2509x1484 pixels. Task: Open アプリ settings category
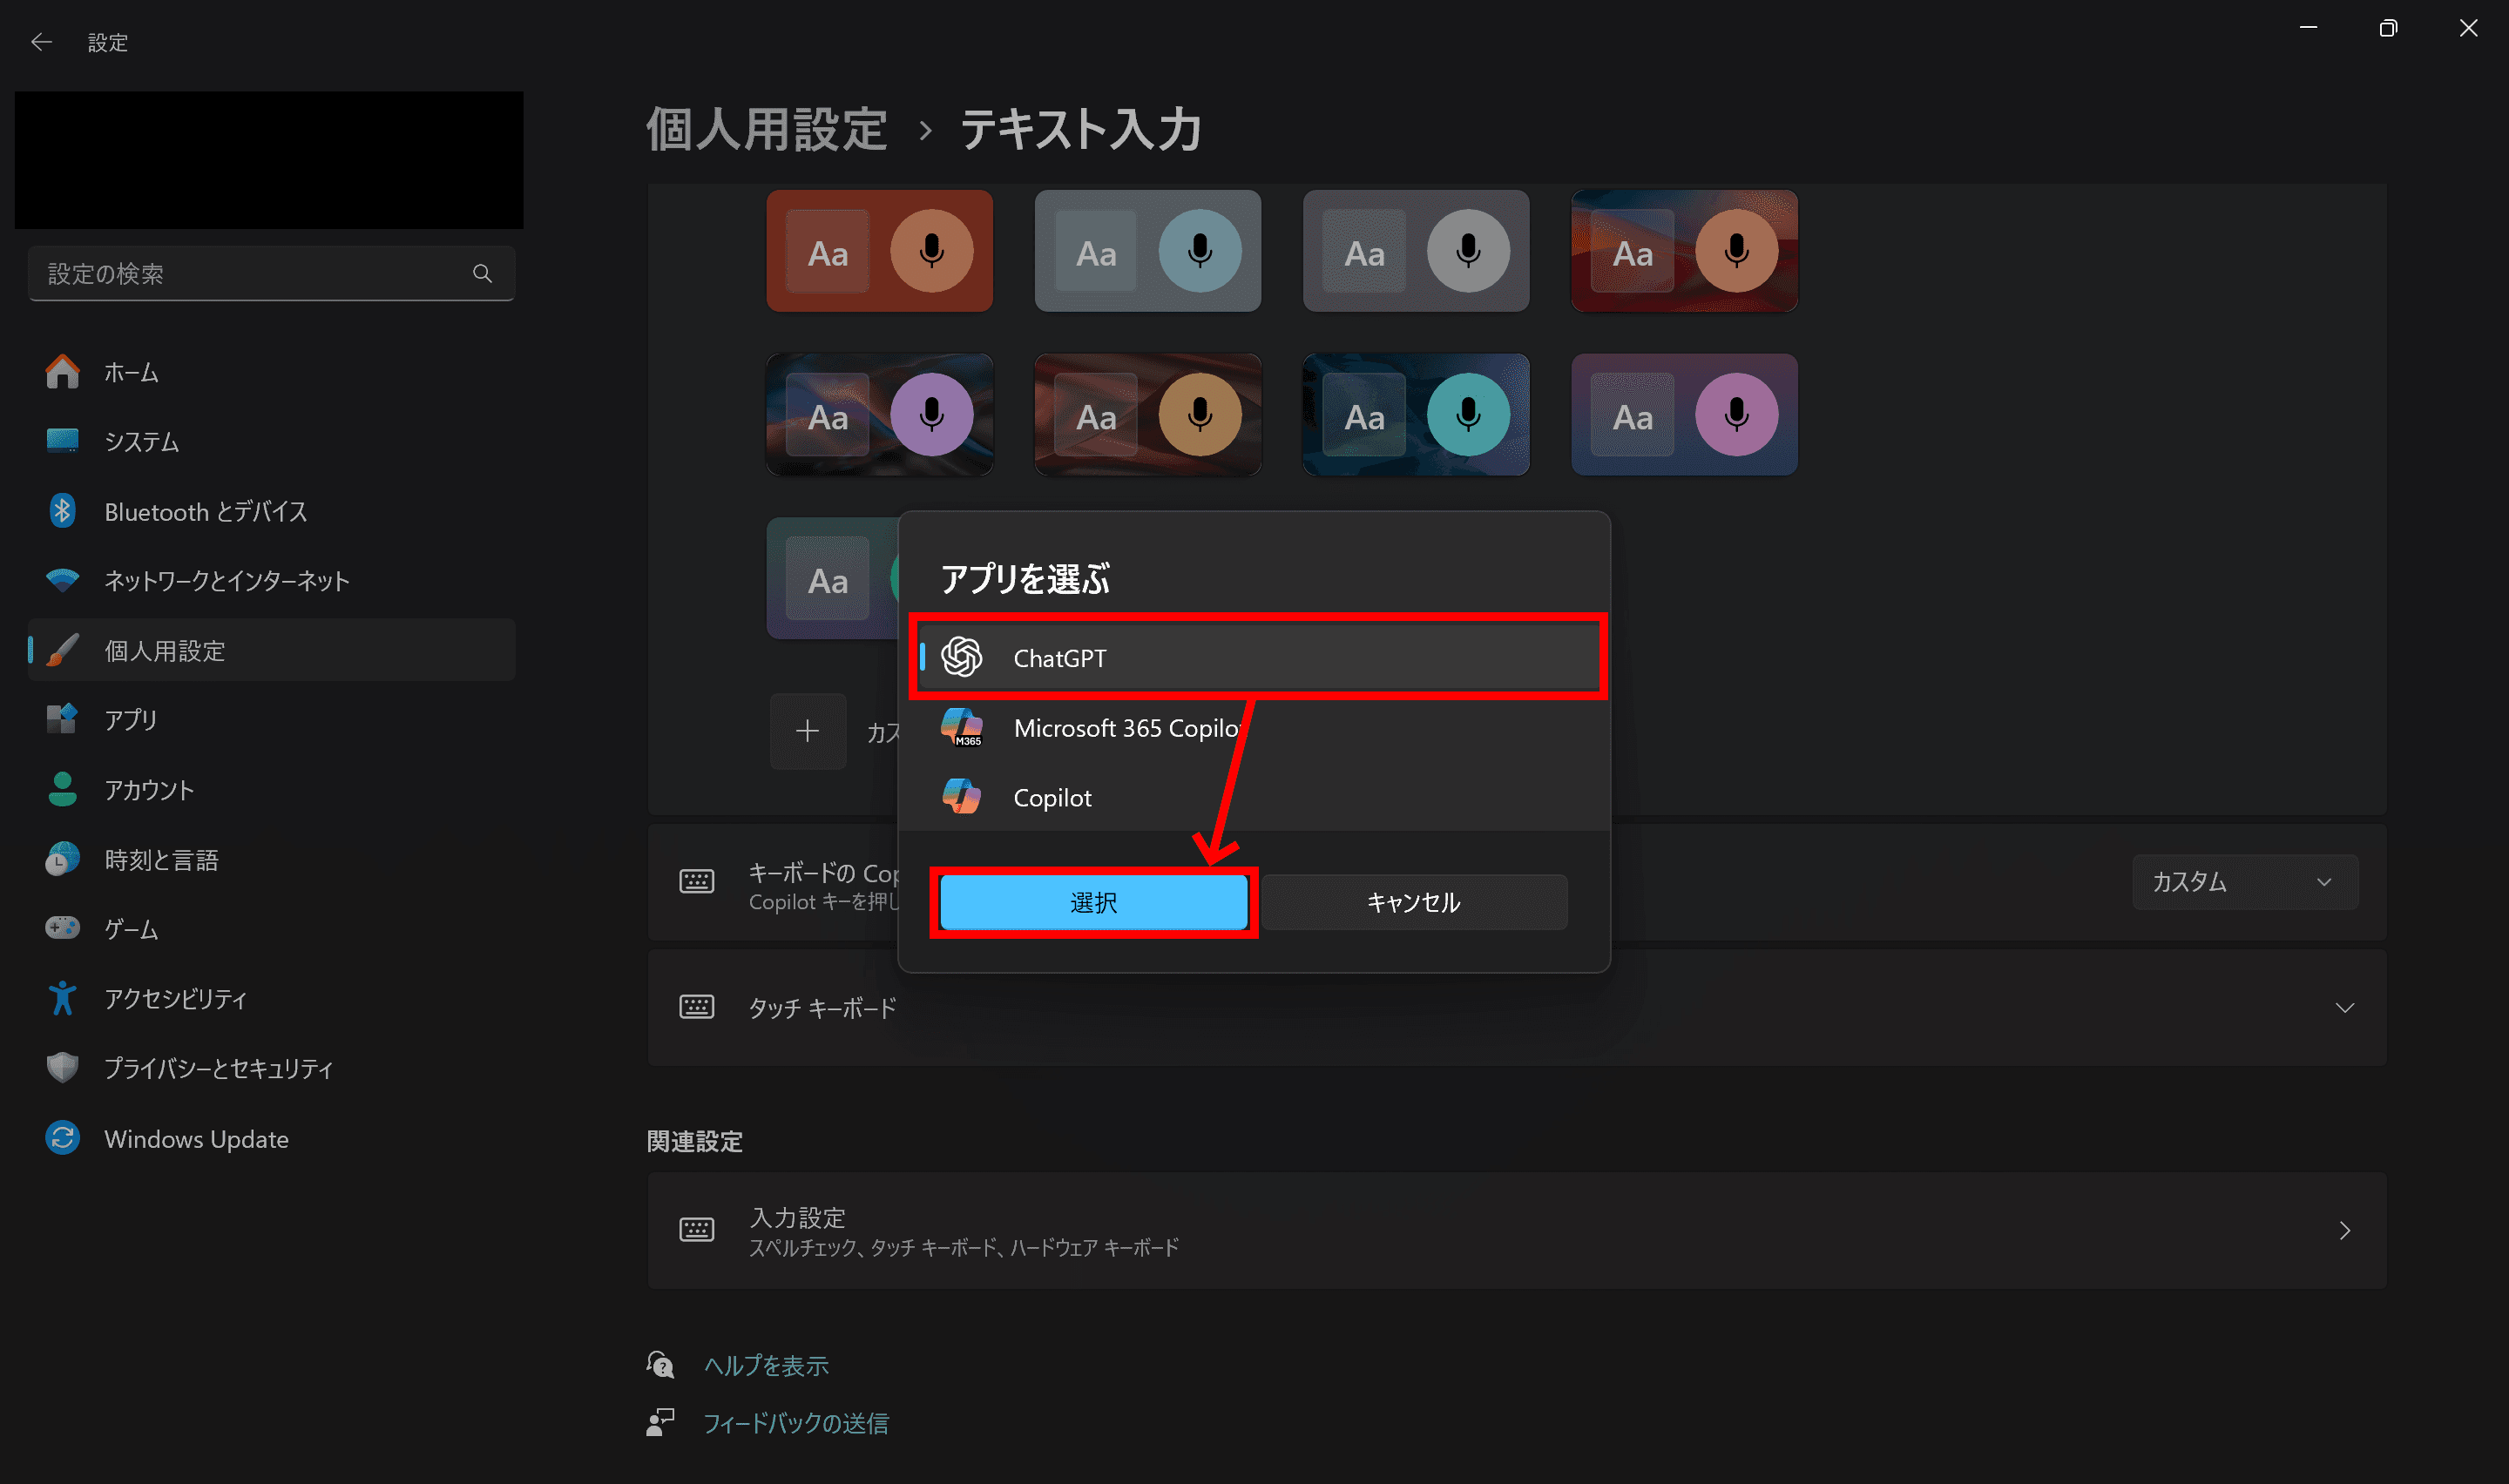pyautogui.click(x=271, y=719)
